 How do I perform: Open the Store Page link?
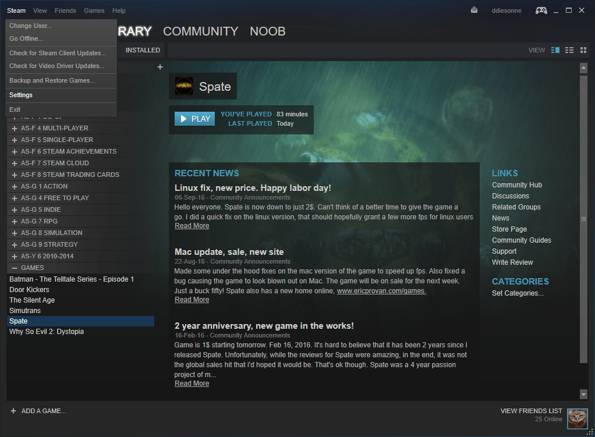509,229
